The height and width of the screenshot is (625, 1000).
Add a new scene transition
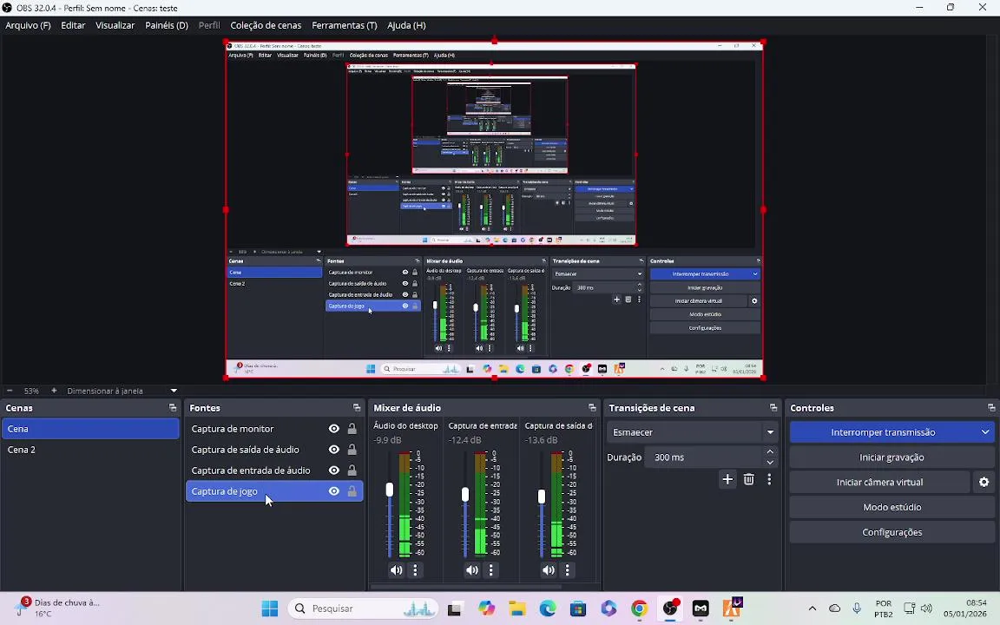coord(727,479)
